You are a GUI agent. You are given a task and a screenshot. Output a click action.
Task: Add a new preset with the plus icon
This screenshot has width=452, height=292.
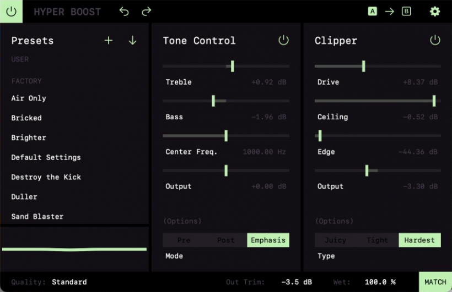click(x=109, y=41)
